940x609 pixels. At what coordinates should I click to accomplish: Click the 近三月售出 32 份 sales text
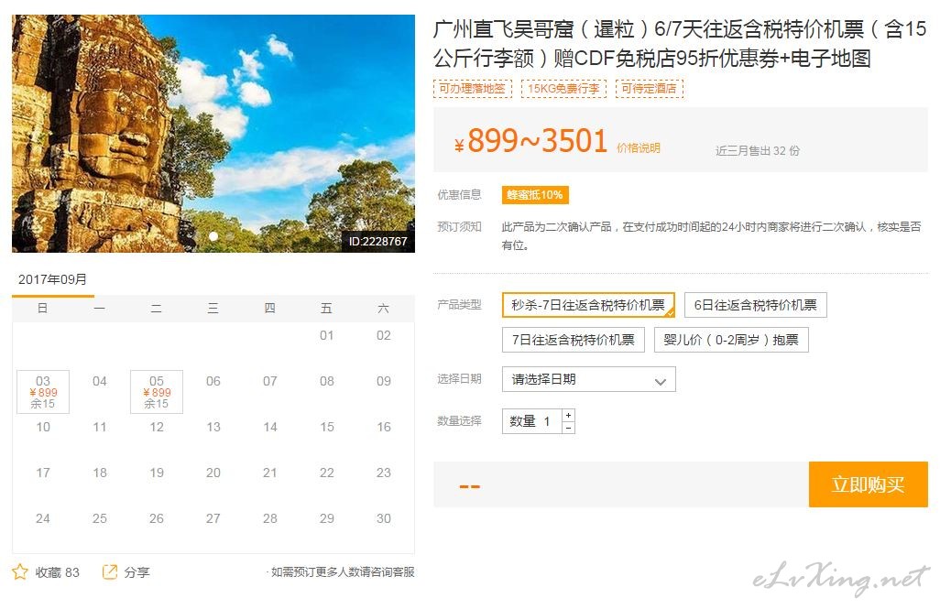758,150
